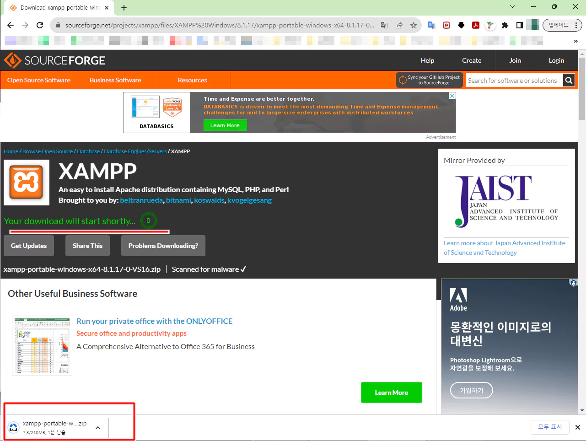Viewport: 586px width, 441px height.
Task: Show all downloads button
Action: (550, 427)
